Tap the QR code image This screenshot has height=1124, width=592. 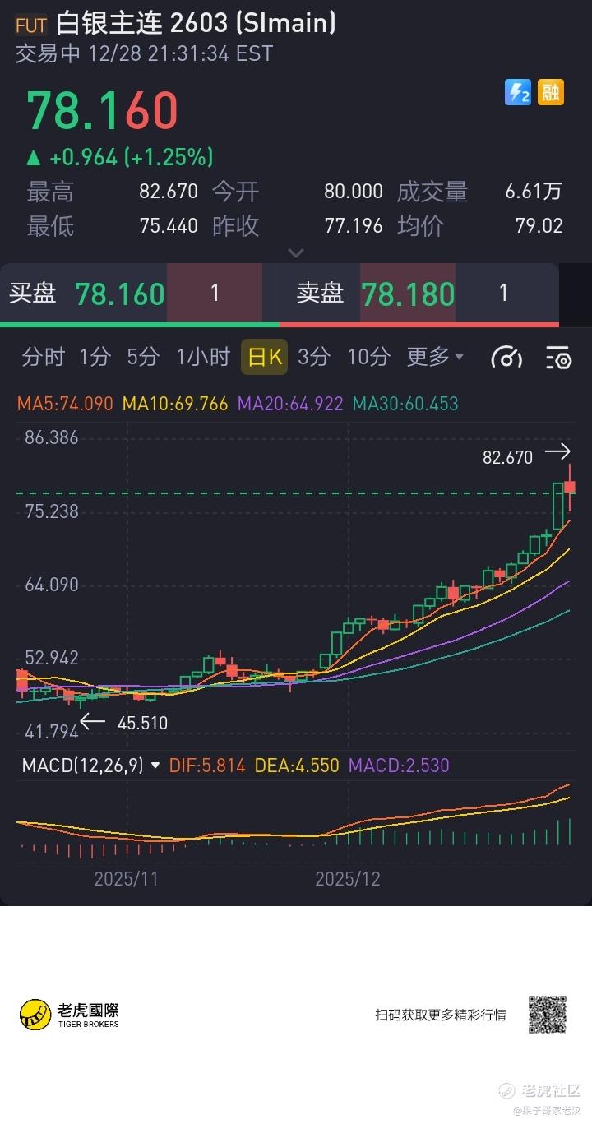click(x=547, y=1015)
